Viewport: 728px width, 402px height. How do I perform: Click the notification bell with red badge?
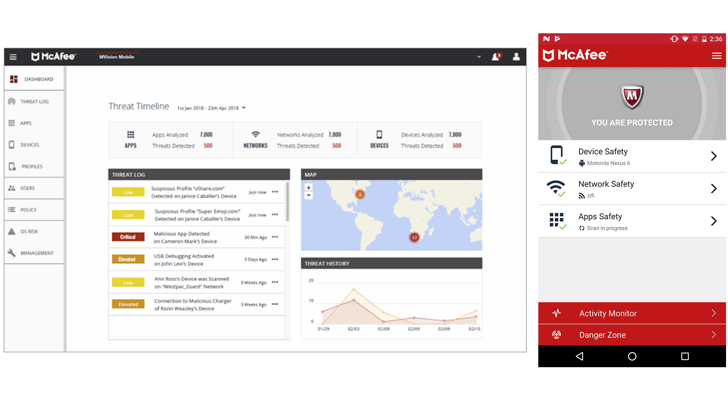coord(496,57)
